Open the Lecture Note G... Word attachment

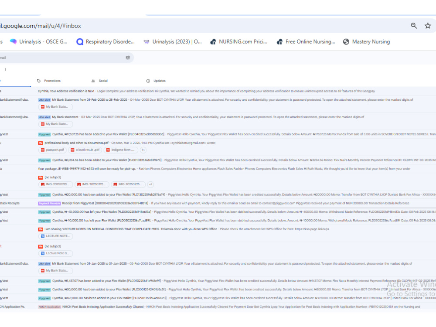coord(55,253)
